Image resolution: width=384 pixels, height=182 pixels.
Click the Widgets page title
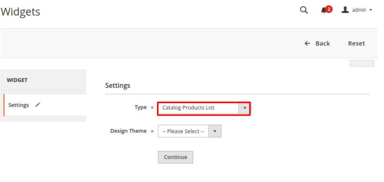(x=20, y=12)
